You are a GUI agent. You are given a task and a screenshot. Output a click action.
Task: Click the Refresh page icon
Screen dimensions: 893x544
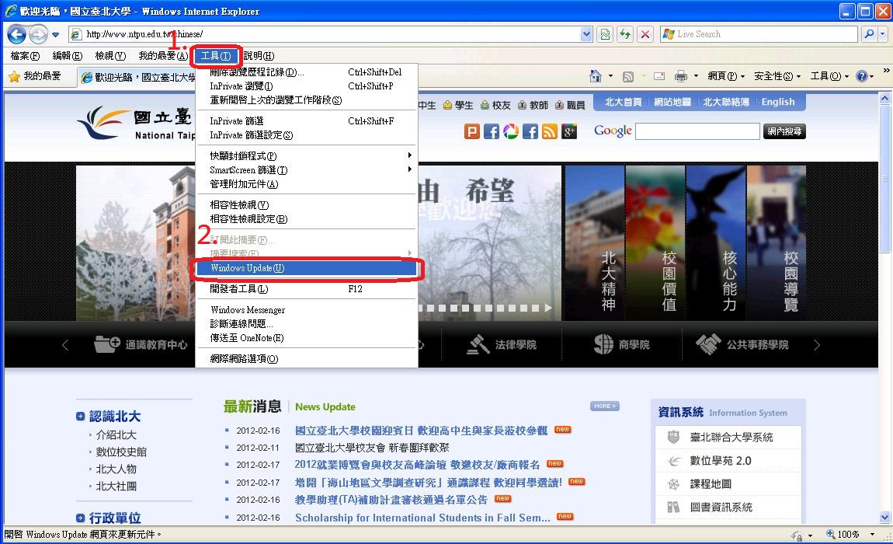625,34
